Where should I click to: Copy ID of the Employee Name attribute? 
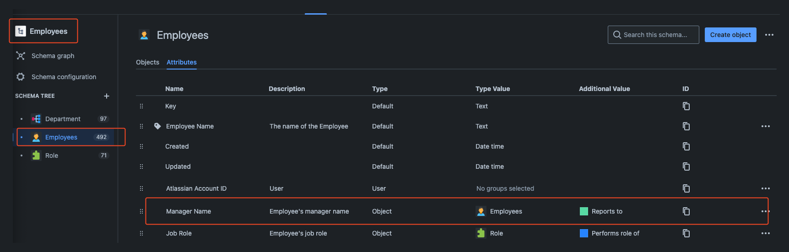coord(686,126)
